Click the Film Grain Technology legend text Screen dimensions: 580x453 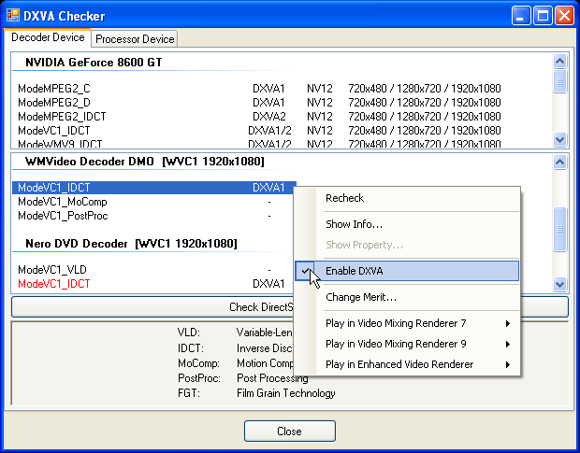pos(286,393)
